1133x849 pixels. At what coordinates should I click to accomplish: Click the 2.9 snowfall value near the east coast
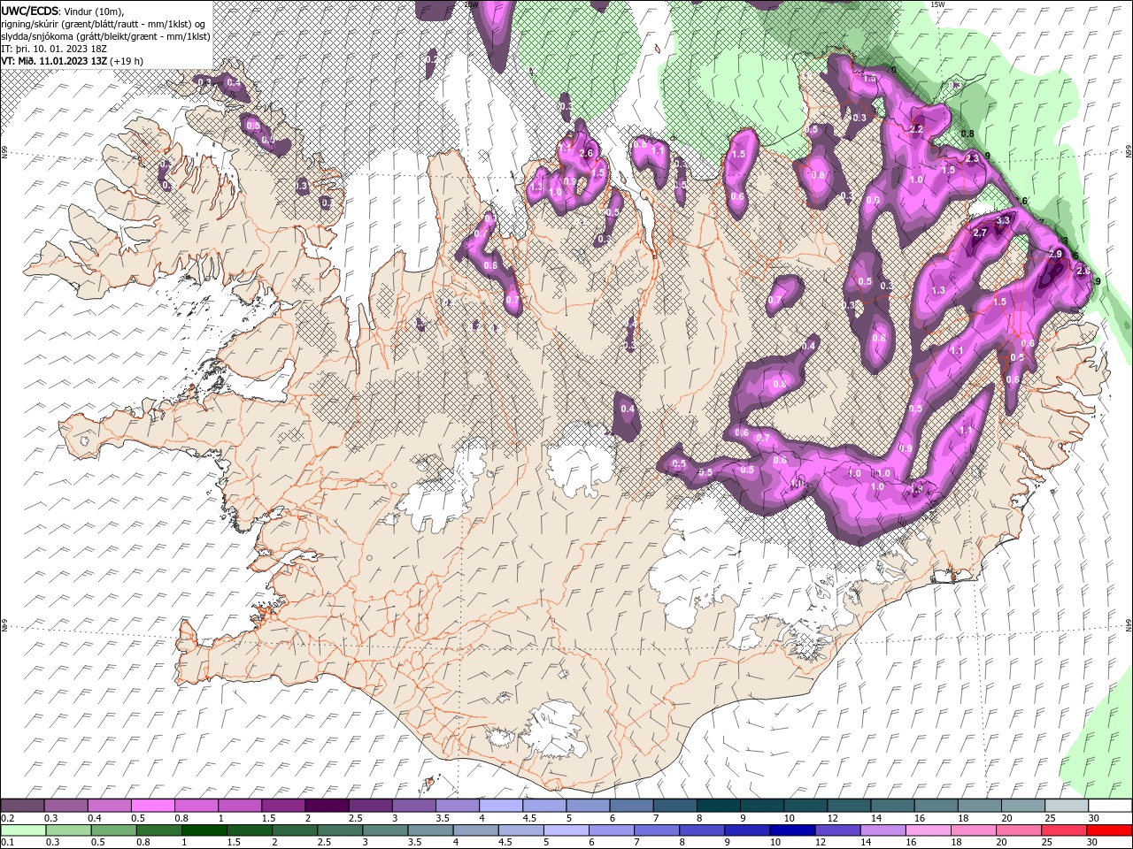click(x=1054, y=254)
